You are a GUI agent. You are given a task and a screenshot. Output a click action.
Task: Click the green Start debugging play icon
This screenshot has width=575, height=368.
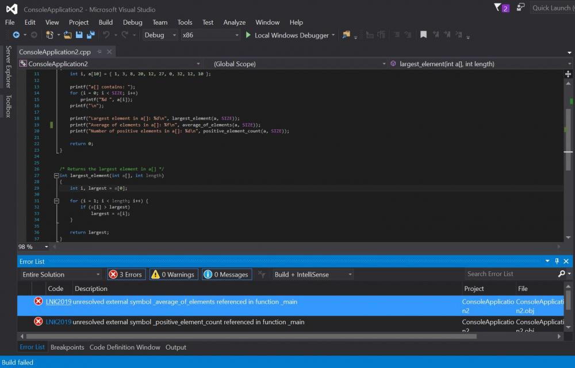tap(248, 35)
